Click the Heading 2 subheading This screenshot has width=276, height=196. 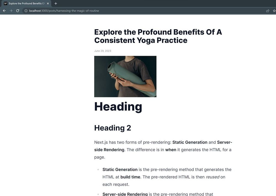click(x=113, y=128)
